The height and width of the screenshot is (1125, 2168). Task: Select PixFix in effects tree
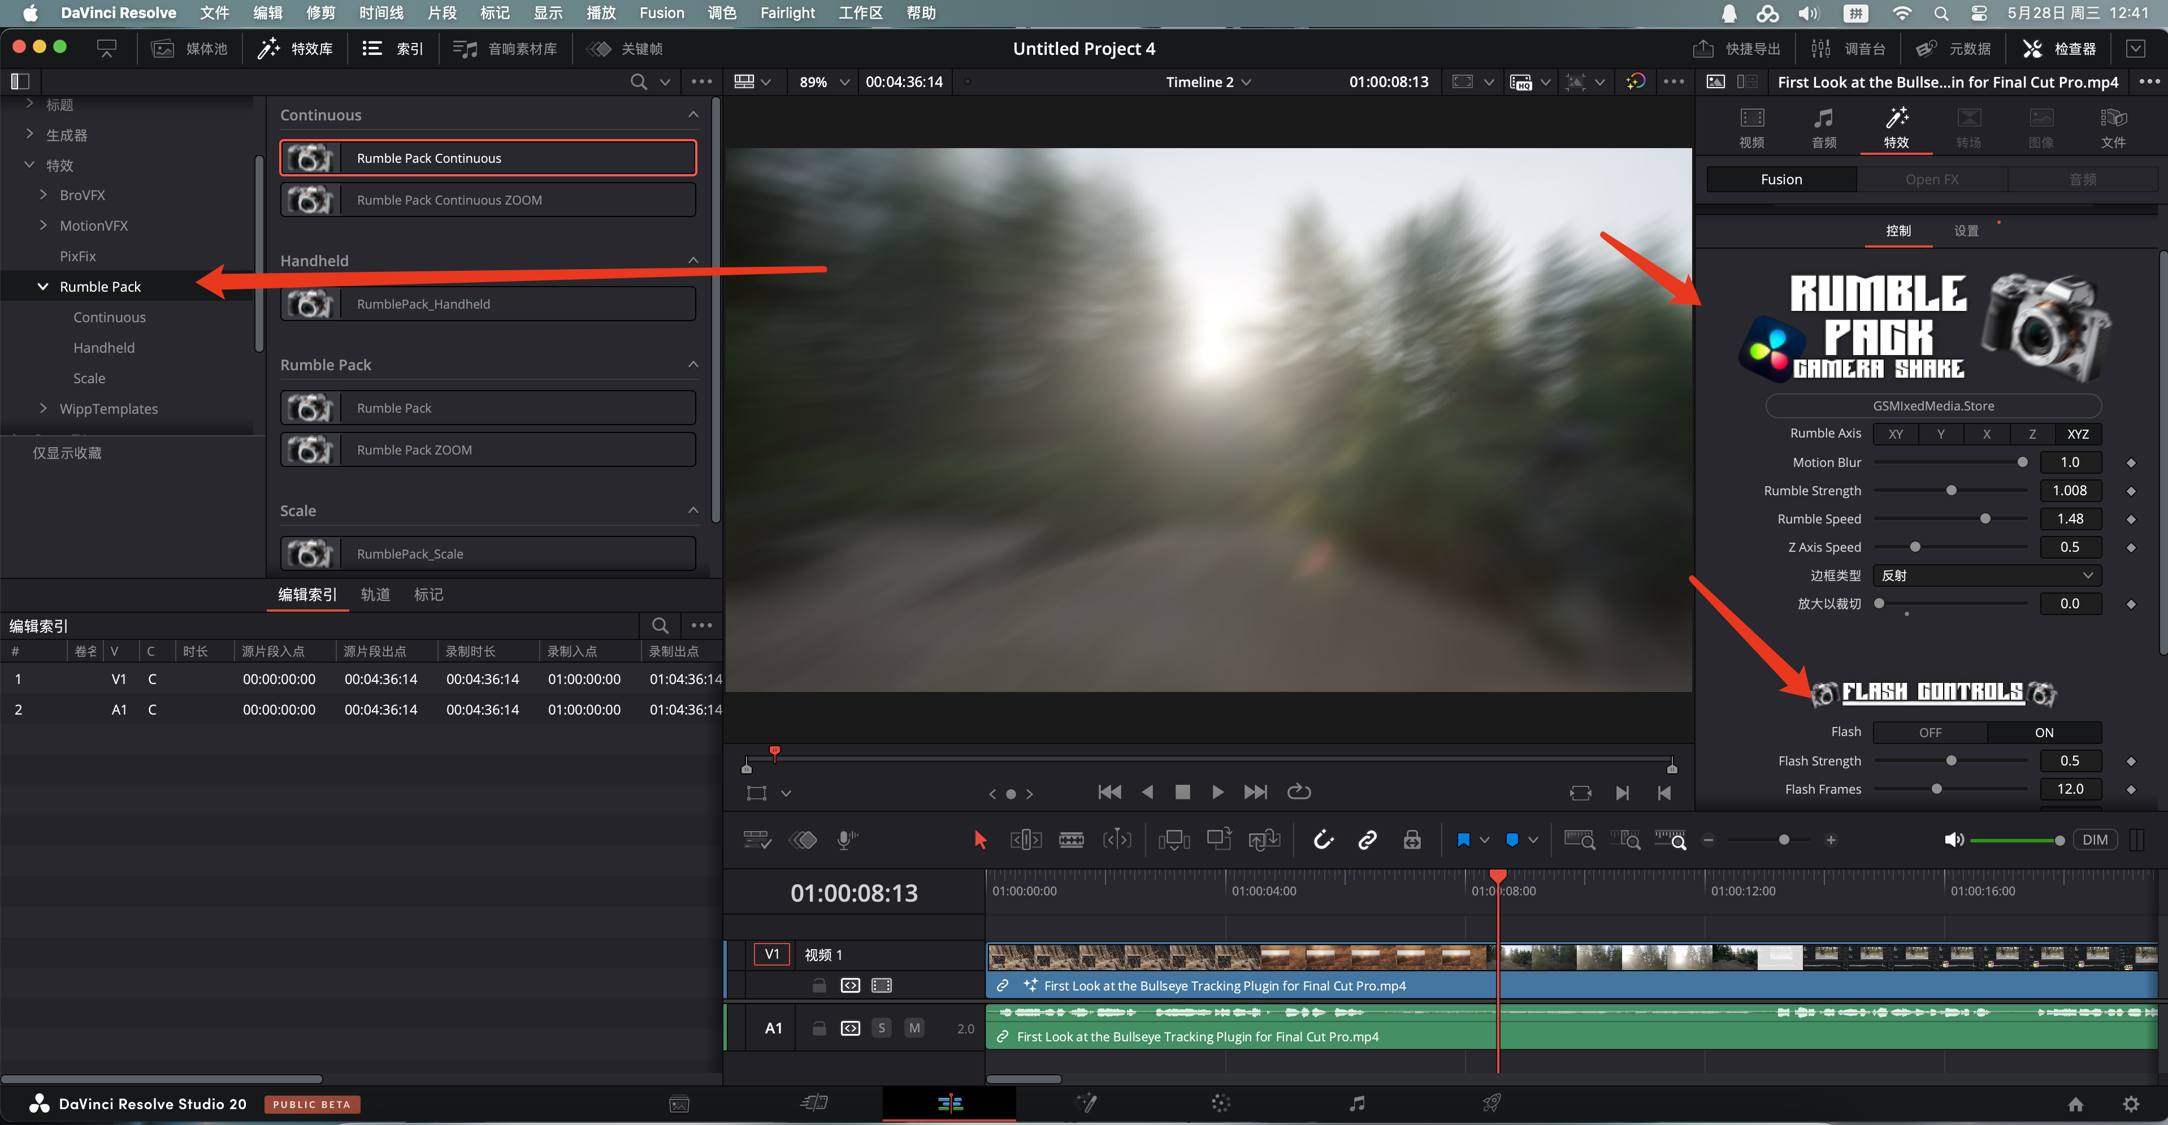pyautogui.click(x=77, y=256)
